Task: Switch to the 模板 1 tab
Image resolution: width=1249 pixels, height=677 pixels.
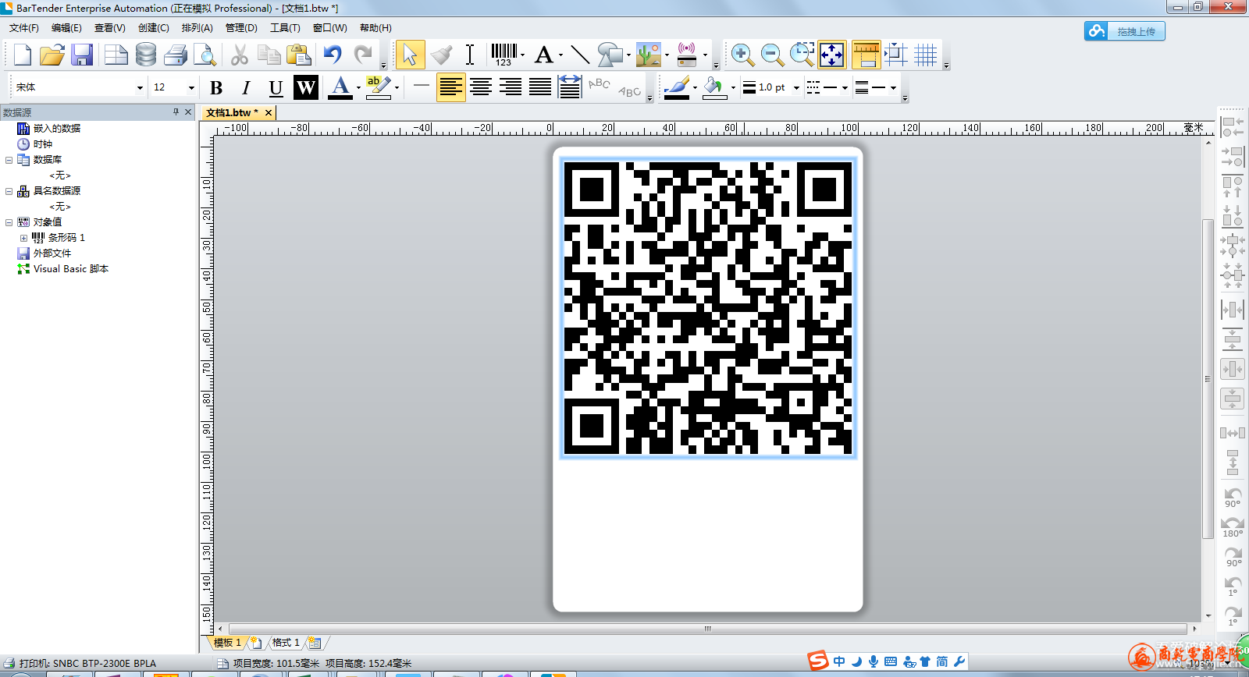Action: click(x=228, y=643)
